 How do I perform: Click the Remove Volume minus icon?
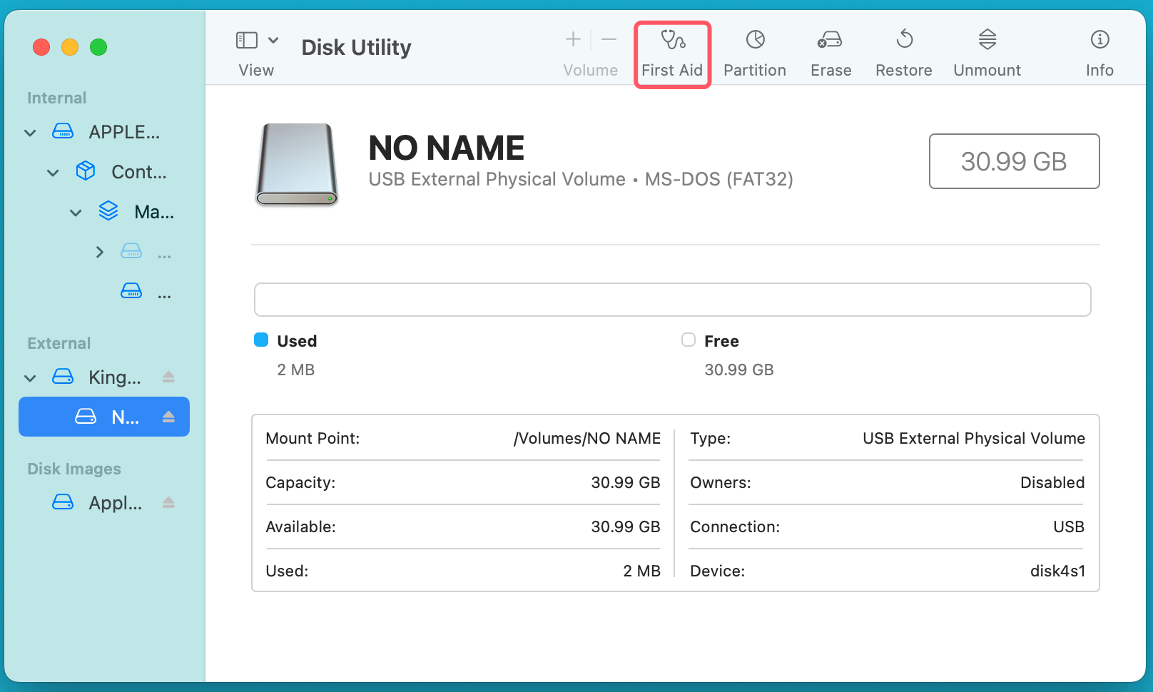point(608,39)
